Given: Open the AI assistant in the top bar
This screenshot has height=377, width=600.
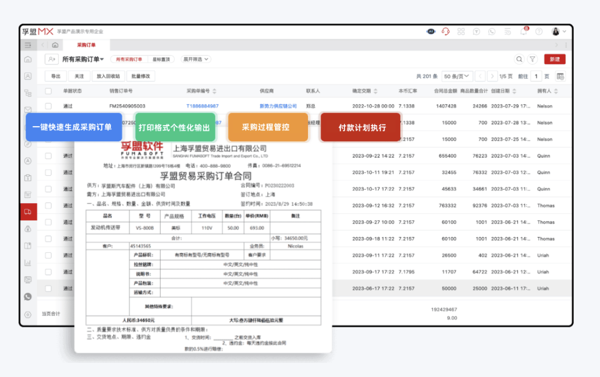Looking at the screenshot, I should [x=430, y=31].
